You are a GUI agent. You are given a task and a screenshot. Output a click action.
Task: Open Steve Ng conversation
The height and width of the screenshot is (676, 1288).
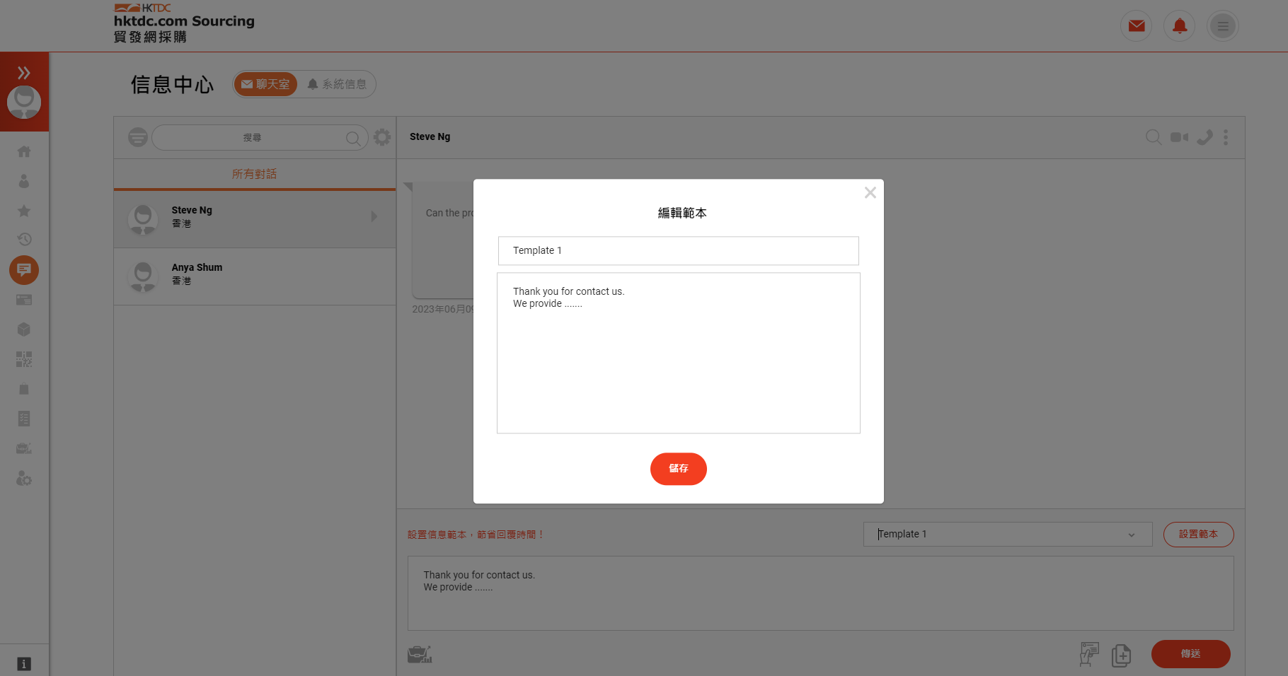pyautogui.click(x=255, y=218)
